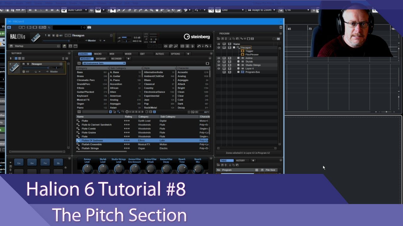
Task: Click the previous program arrow beside Hexagon
Action: [x=66, y=35]
